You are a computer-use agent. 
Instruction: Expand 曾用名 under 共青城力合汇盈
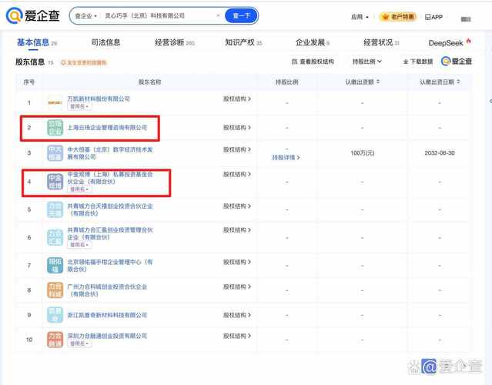coord(79,245)
